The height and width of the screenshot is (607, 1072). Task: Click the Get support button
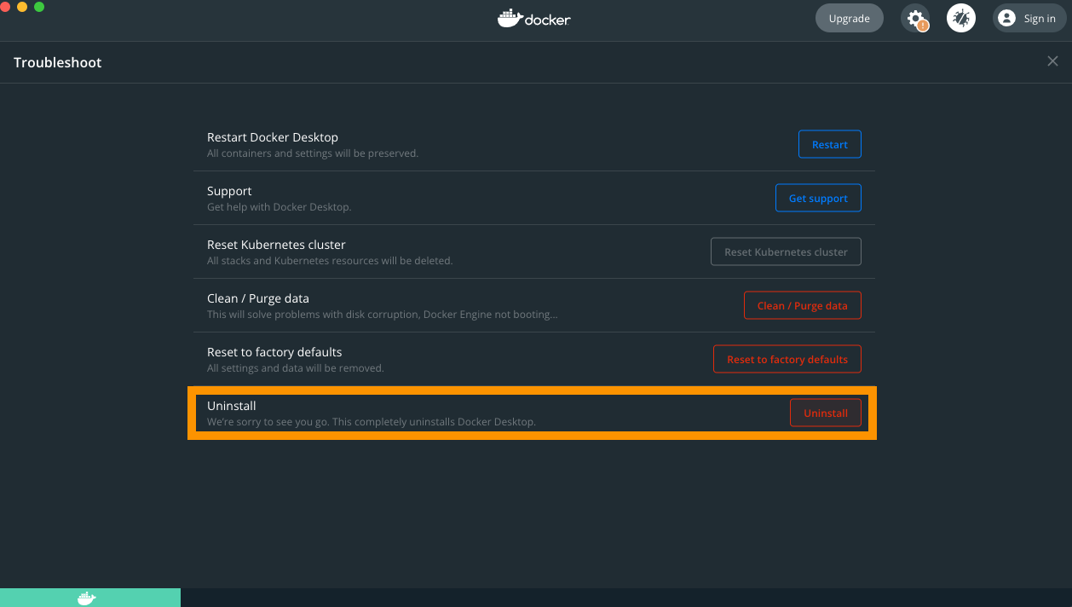[818, 198]
